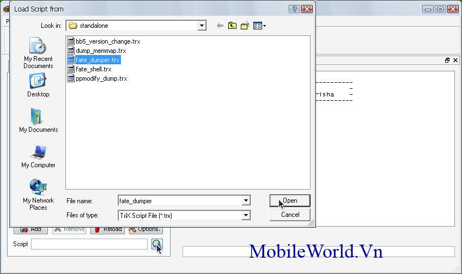This screenshot has width=462, height=274.
Task: Open the Files of type dropdown
Action: (246, 215)
